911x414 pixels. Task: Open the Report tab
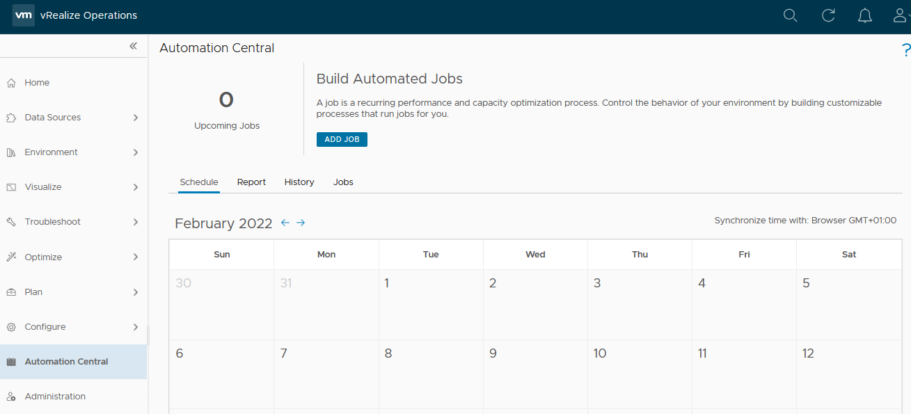click(251, 182)
